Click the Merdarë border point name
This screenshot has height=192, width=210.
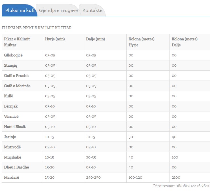[x=12, y=178]
